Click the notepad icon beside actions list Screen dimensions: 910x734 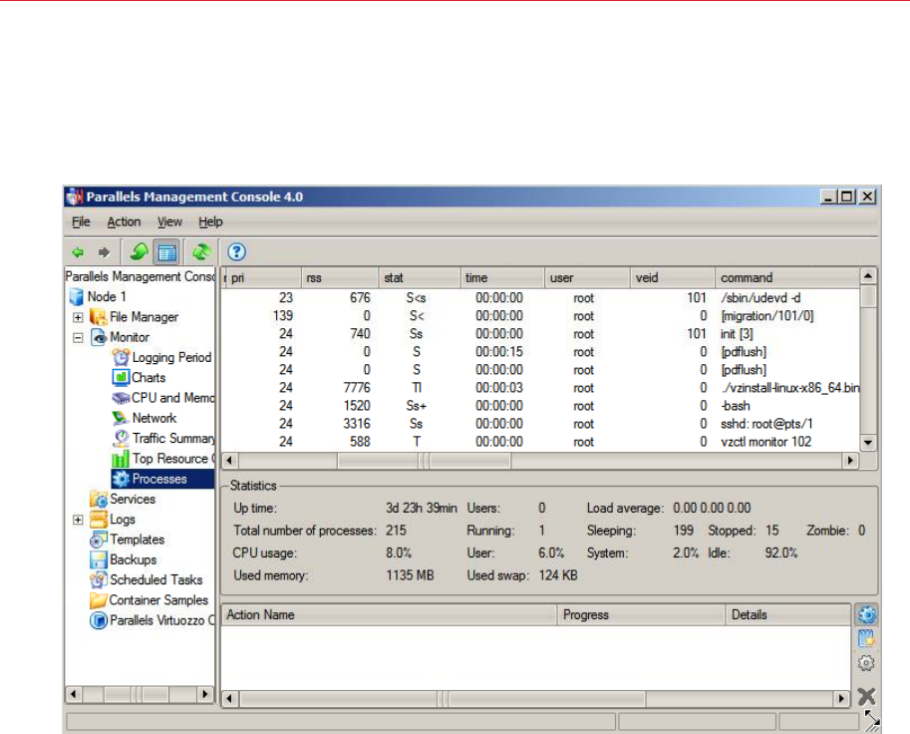point(867,639)
